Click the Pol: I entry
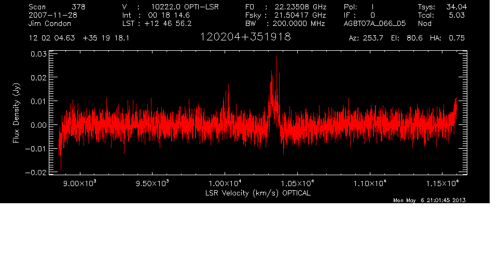 pyautogui.click(x=359, y=7)
